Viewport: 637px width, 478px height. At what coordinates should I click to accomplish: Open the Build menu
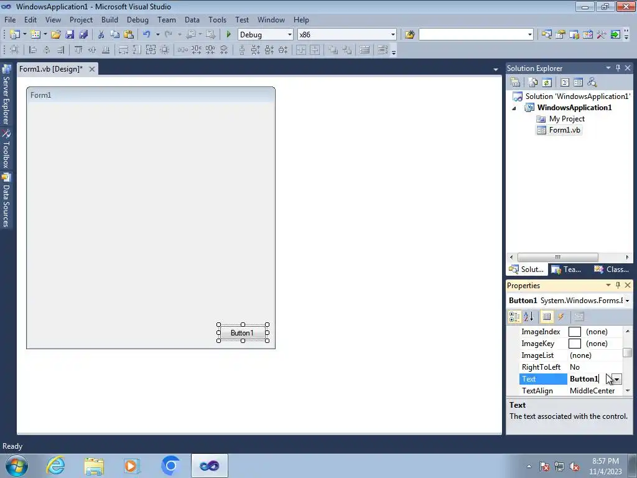(109, 19)
